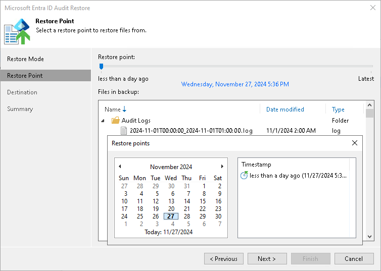This screenshot has height=271, width=381.
Task: Click the restore point slider thumb
Action: pyautogui.click(x=102, y=66)
